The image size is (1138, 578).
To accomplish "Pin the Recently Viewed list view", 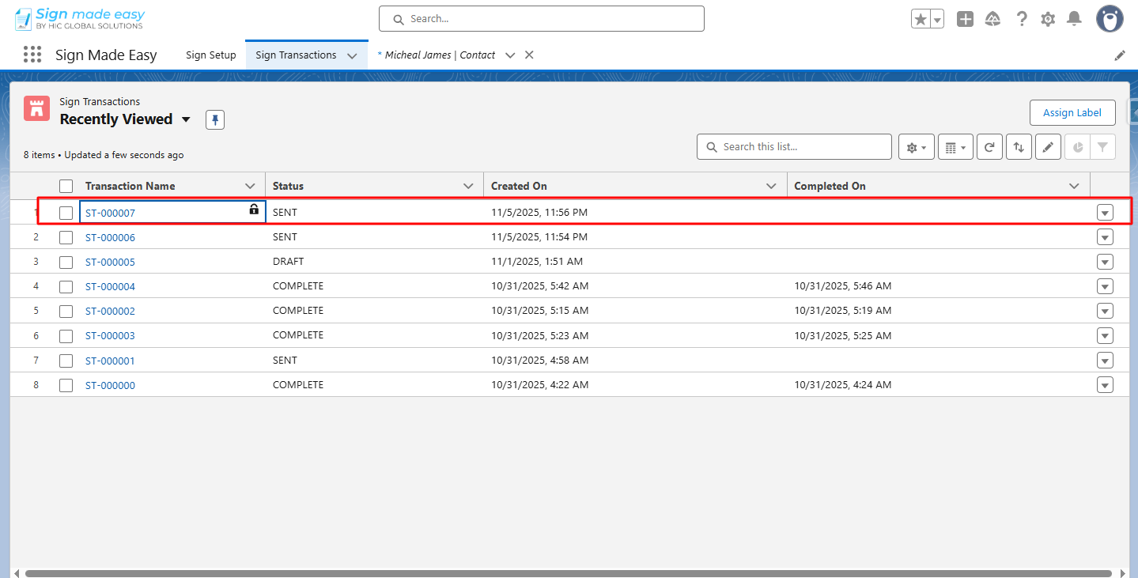I will (x=215, y=120).
